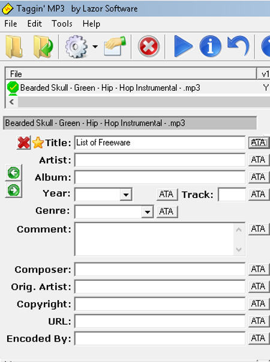This screenshot has height=362, width=270.
Task: Click folder with green arrow icon
Action: 43,46
